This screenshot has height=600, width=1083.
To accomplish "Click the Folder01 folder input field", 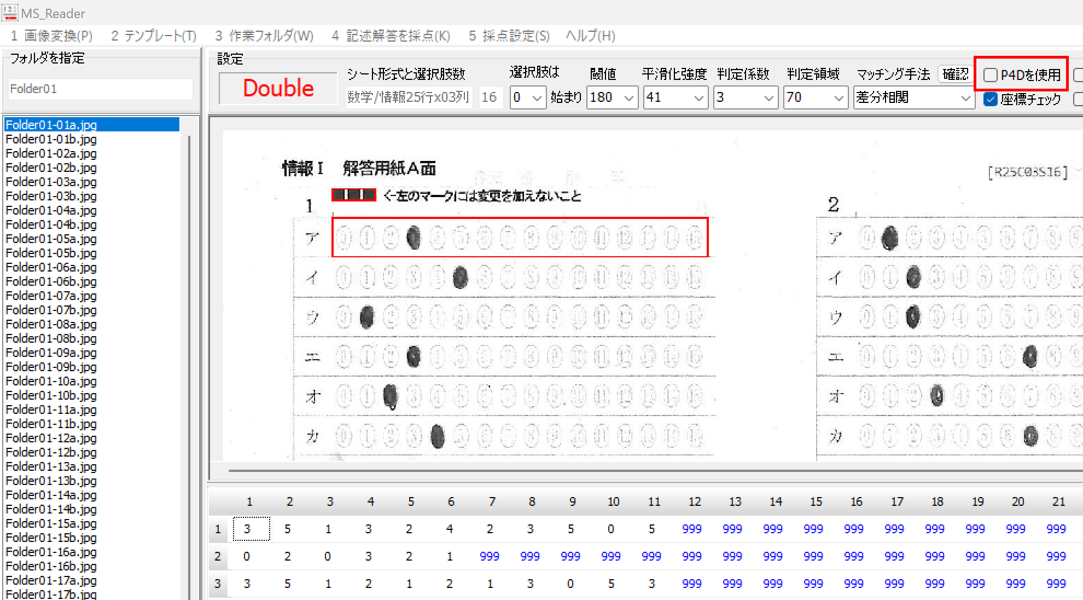I will (100, 89).
